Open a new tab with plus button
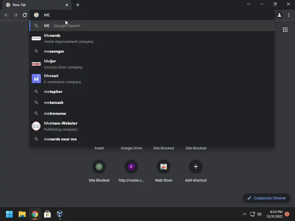 point(78,5)
